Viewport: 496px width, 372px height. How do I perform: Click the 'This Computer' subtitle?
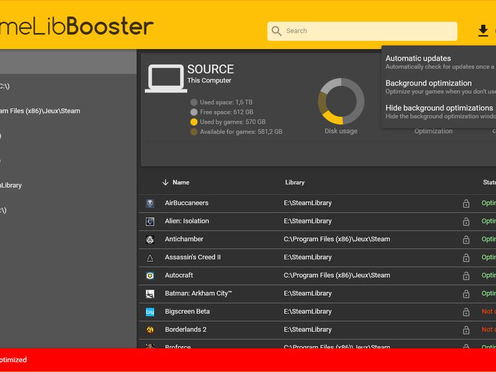coord(209,81)
